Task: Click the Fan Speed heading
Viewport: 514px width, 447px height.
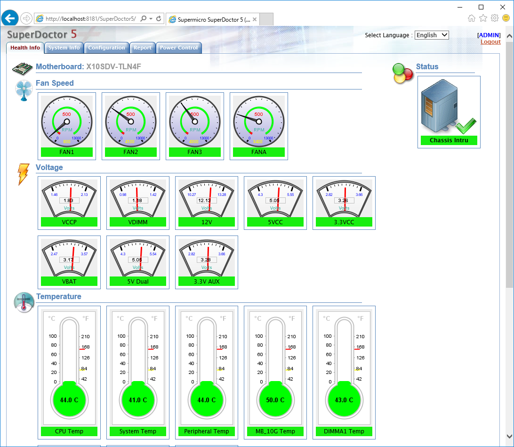Action: 55,83
